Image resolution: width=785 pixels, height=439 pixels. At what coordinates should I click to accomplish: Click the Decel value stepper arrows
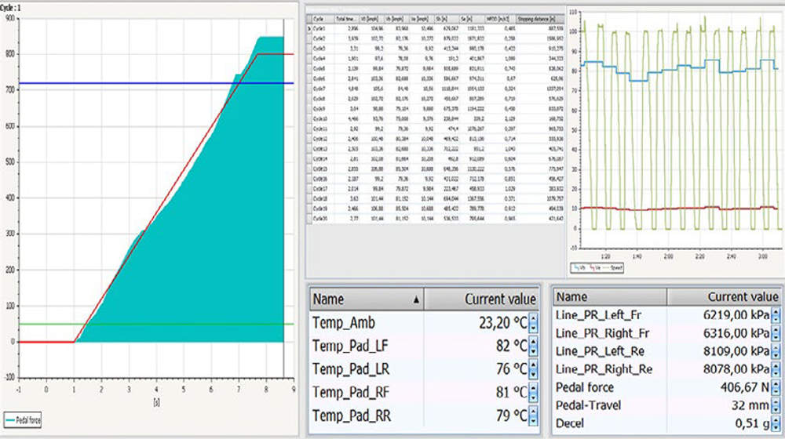pos(776,423)
